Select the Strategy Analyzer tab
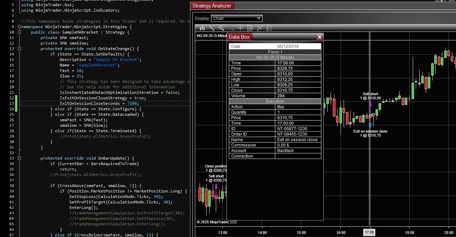 [x=212, y=6]
